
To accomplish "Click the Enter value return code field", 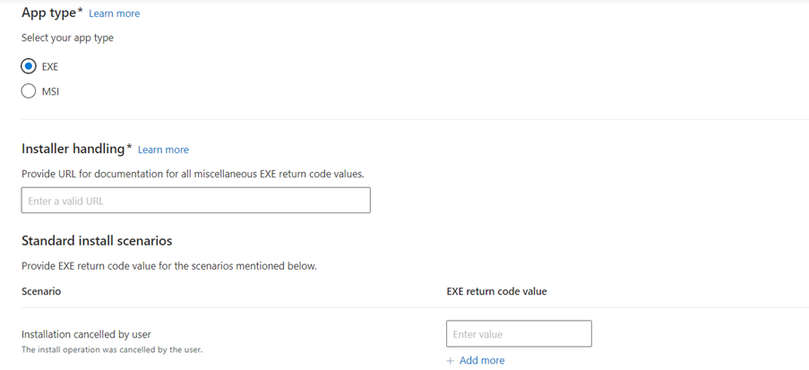I will pos(519,334).
